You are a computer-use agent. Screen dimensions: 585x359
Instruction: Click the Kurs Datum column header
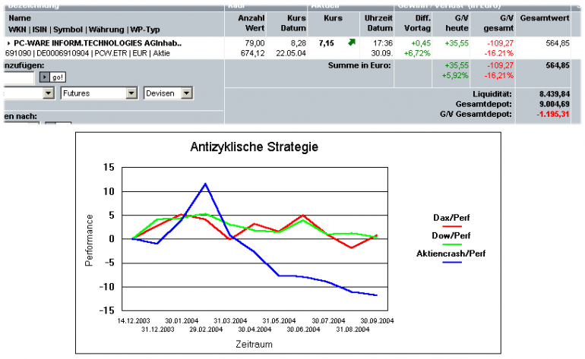pyautogui.click(x=293, y=23)
